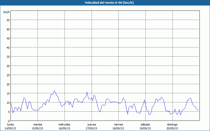Select the 'martes' day label
Image resolution: width=210 pixels, height=131 pixels.
[x=38, y=124]
